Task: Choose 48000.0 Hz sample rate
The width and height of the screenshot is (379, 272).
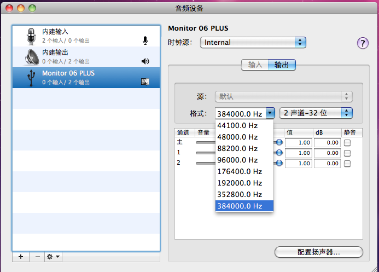Action: 244,137
